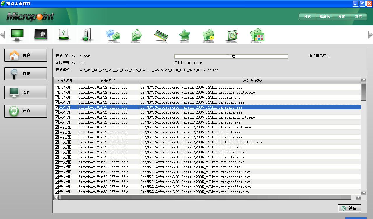Click the green circuit chip icon
This screenshot has width=373, height=219.
pyautogui.click(x=233, y=36)
